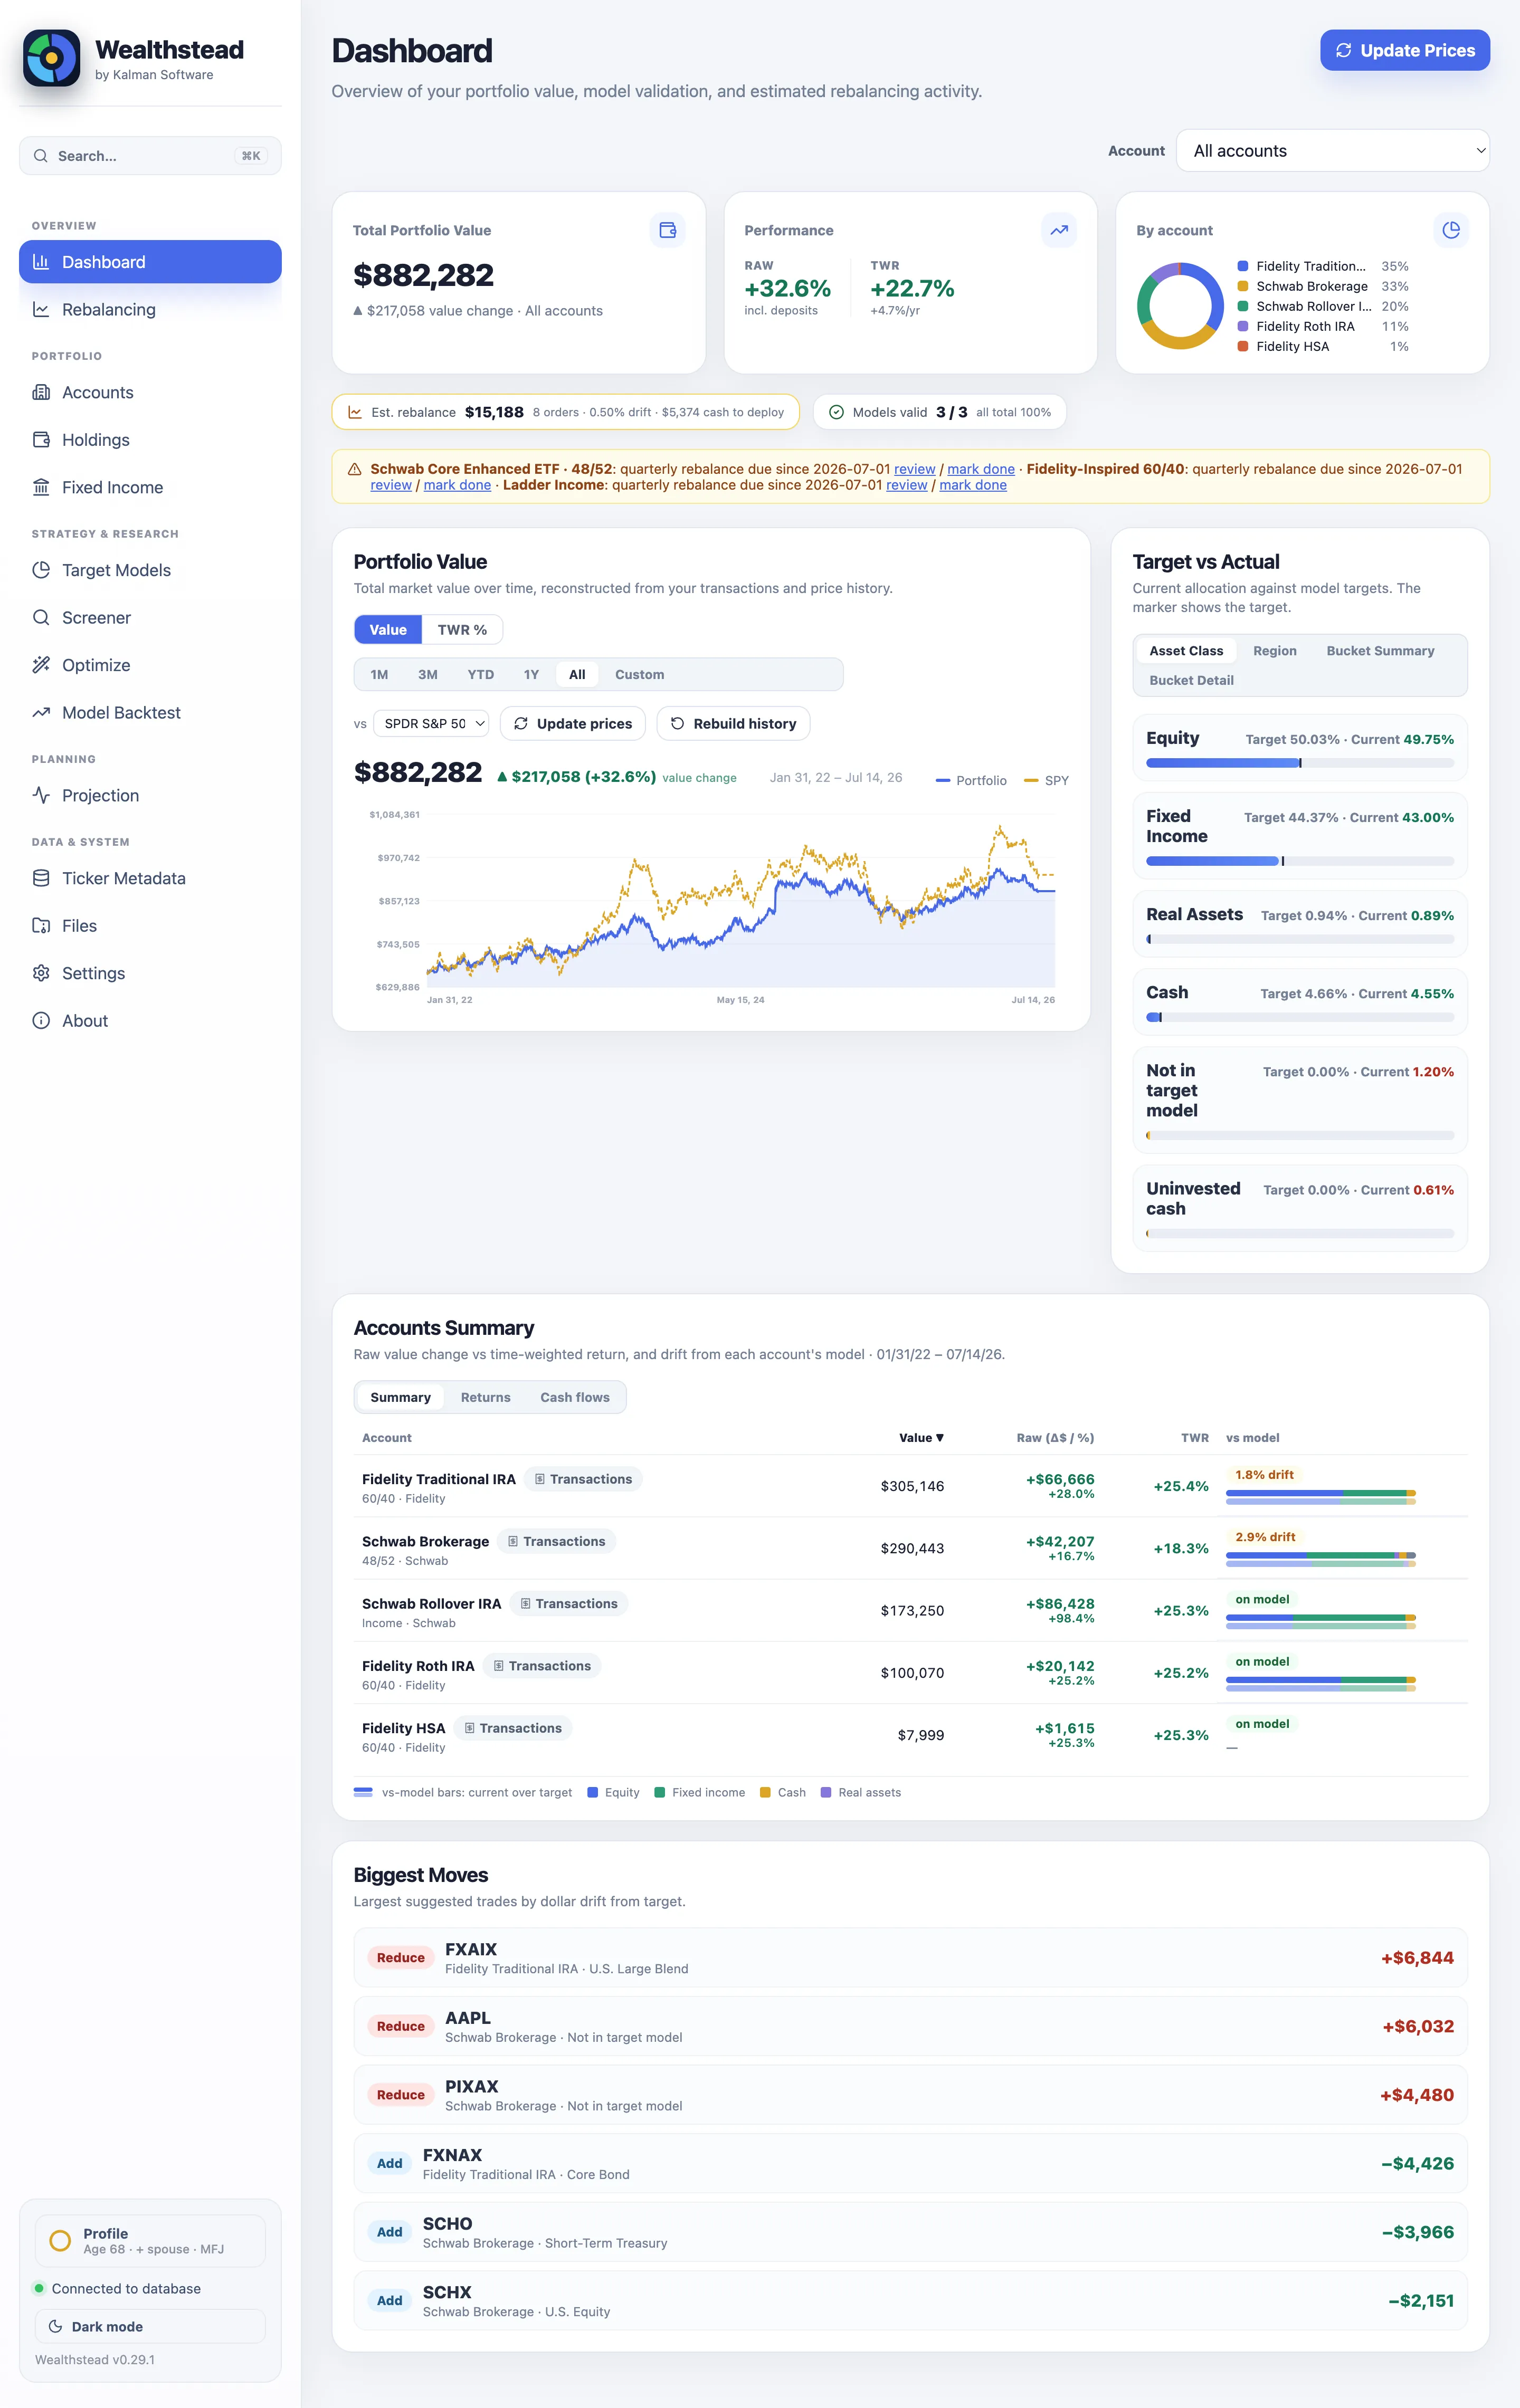
Task: Open the About page
Action: coord(150,1021)
